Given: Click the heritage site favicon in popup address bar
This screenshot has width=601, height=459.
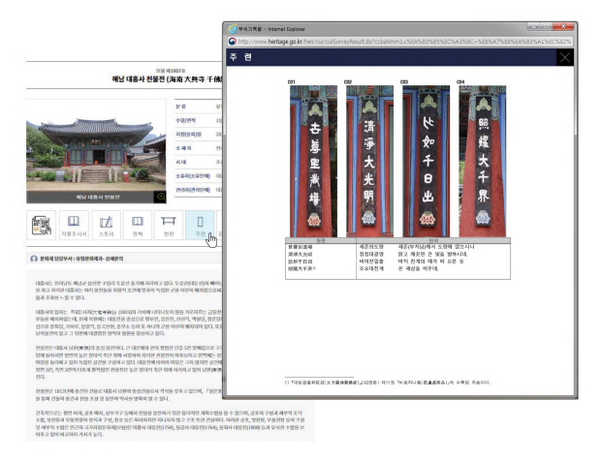Looking at the screenshot, I should [x=233, y=42].
